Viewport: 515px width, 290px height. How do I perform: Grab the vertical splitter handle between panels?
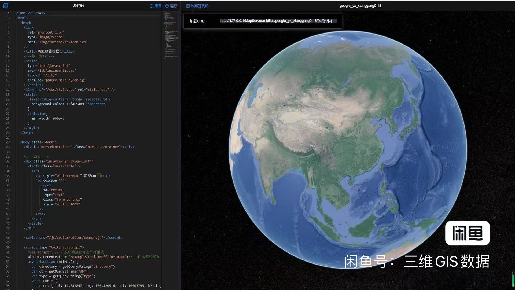point(180,145)
